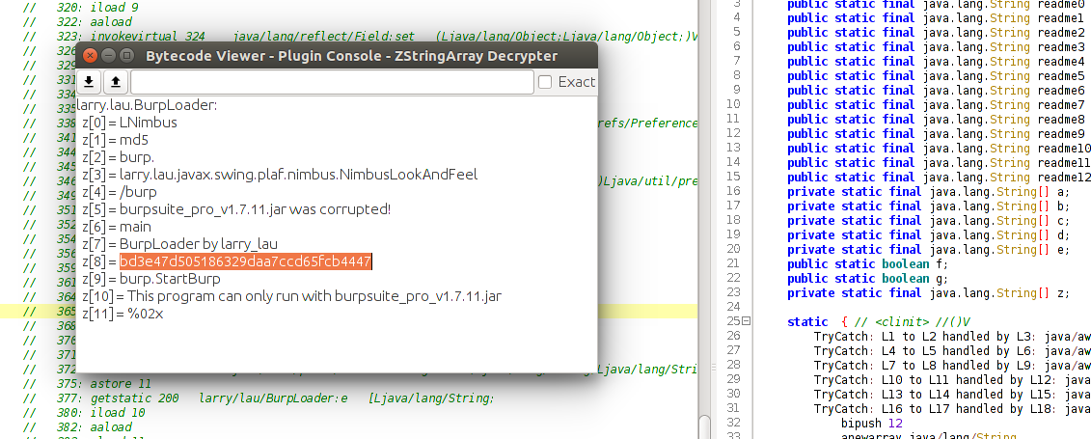Click the bipush 12 instruction
Screen dimensions: 1091x439
(x=870, y=424)
